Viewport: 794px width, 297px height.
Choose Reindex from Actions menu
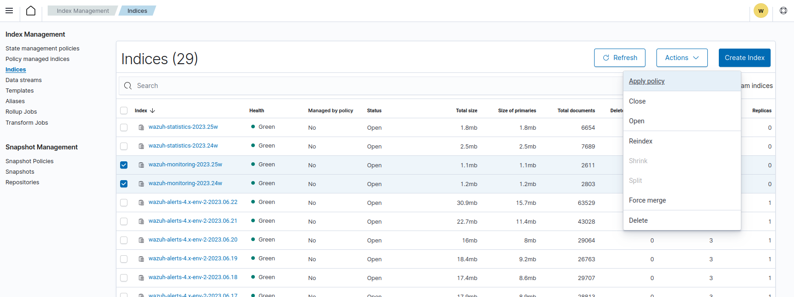pos(682,141)
